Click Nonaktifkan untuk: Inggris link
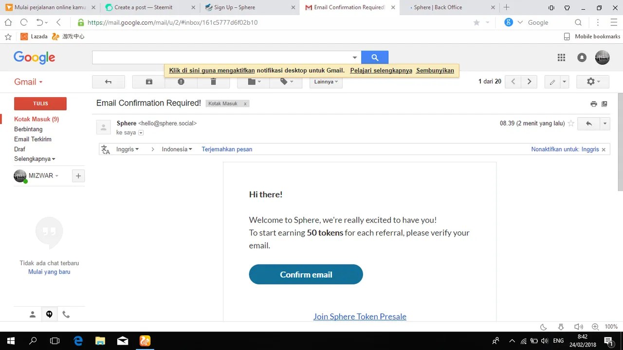This screenshot has width=623, height=350. point(565,149)
